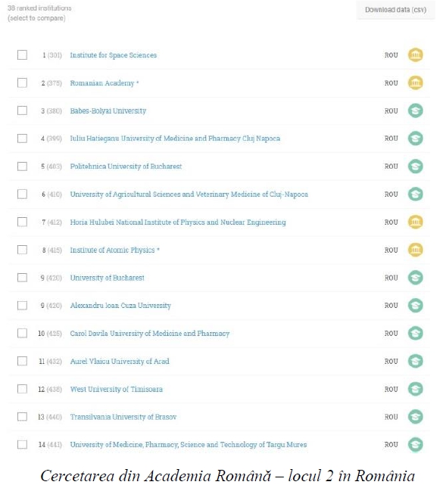The width and height of the screenshot is (446, 488).
Task: Click the Aurel Vlaicu University green cap icon
Action: (415, 361)
